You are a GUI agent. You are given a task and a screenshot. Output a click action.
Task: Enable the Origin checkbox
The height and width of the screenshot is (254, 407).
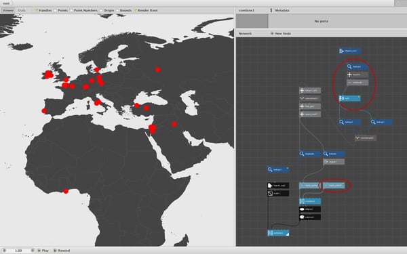(x=101, y=10)
